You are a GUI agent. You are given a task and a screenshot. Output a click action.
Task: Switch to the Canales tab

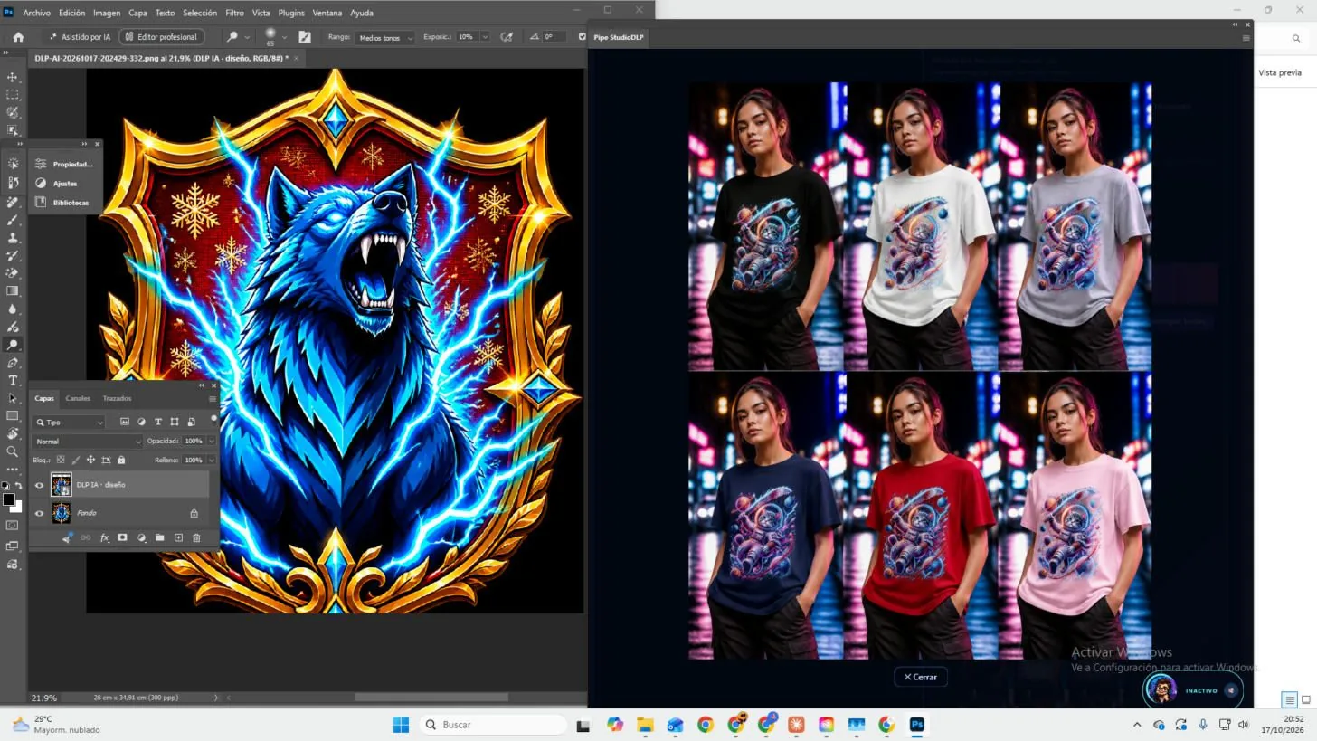pyautogui.click(x=78, y=399)
